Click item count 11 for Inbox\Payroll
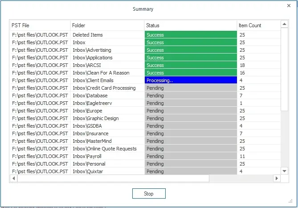This screenshot has height=208, width=298. [x=259, y=156]
